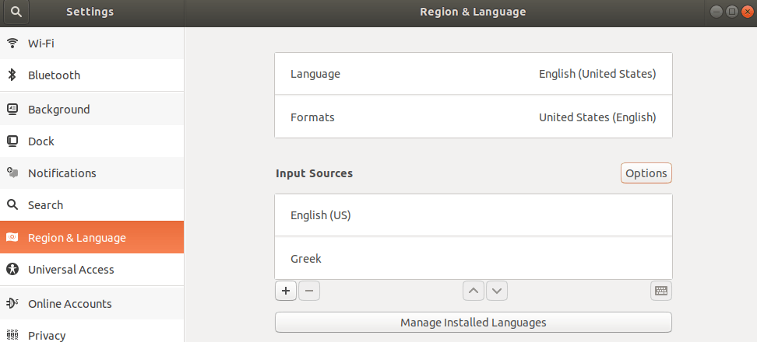Image resolution: width=757 pixels, height=342 pixels.
Task: Select English (US) input source
Action: pyautogui.click(x=473, y=215)
